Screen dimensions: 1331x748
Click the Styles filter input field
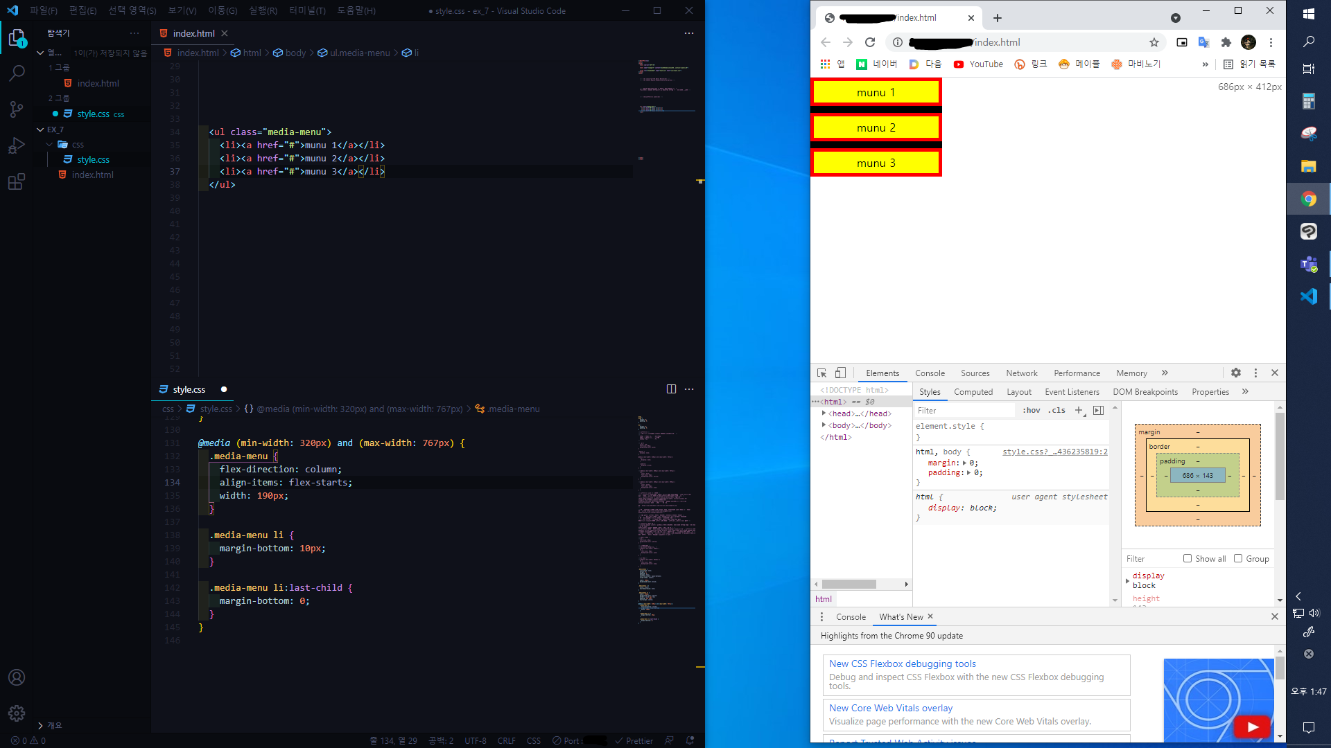964,410
